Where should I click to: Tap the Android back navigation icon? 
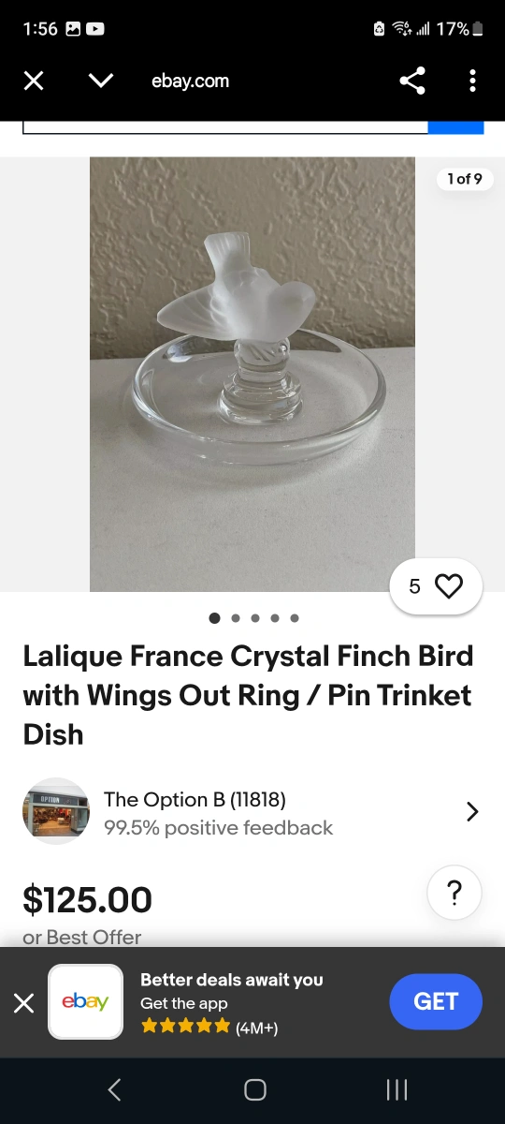tap(114, 1089)
